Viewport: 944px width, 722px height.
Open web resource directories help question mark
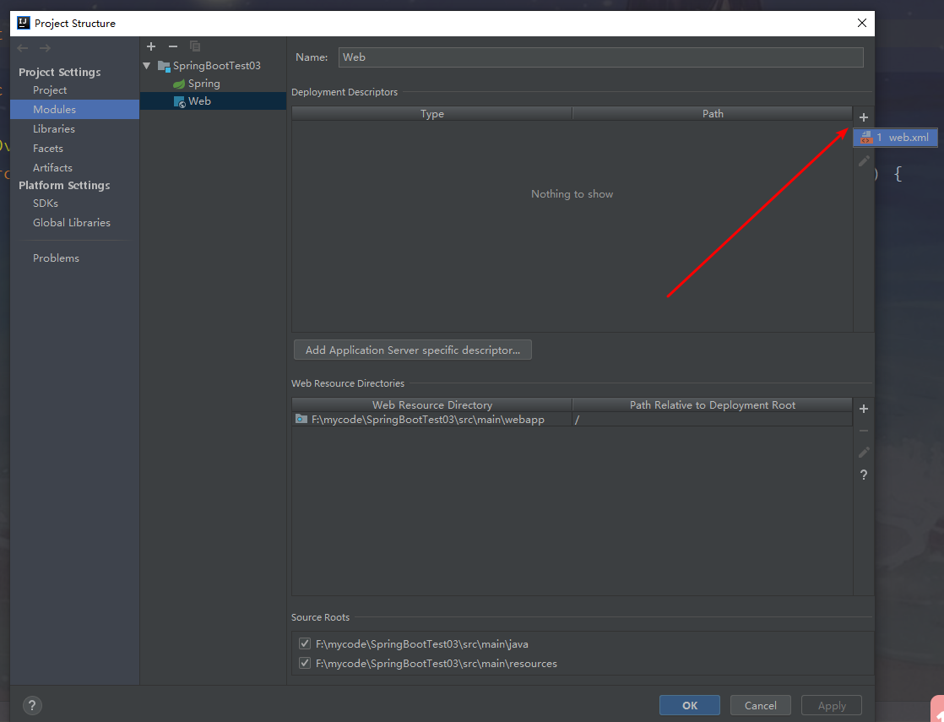tap(863, 475)
